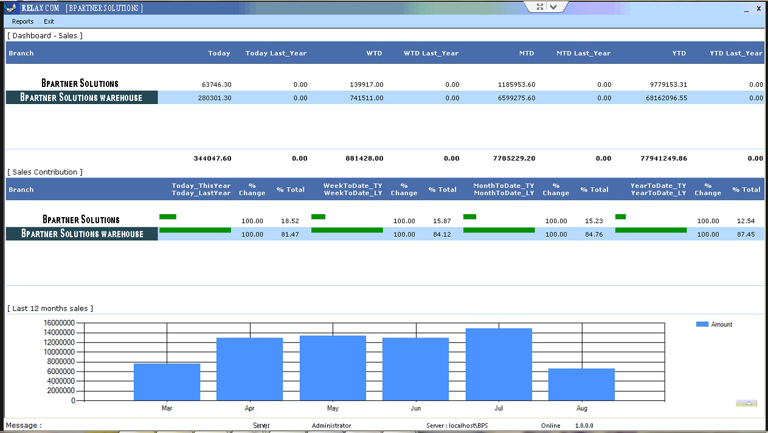Click the YTD Last_Year column header
The image size is (768, 433).
(x=736, y=54)
